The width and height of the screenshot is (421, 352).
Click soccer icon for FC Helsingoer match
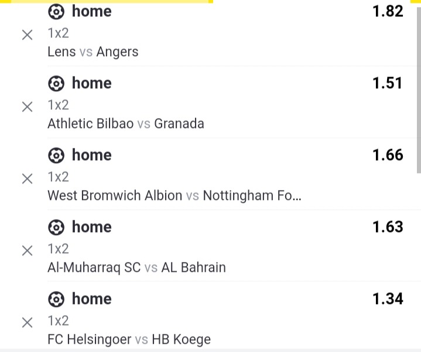(56, 299)
